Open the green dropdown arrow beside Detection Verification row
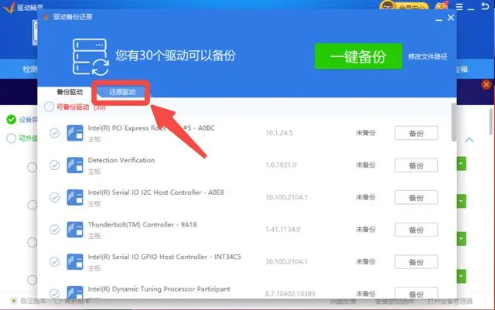Screen dimensions: 495x310 click(x=460, y=165)
